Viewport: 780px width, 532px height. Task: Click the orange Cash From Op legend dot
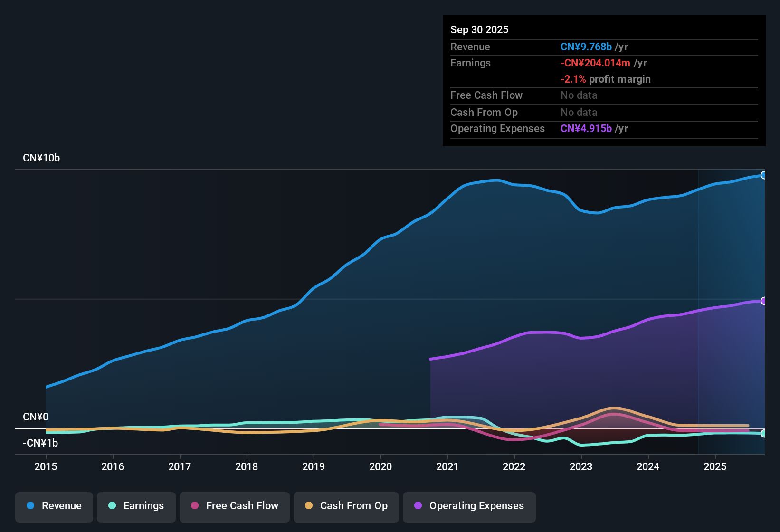(x=309, y=506)
